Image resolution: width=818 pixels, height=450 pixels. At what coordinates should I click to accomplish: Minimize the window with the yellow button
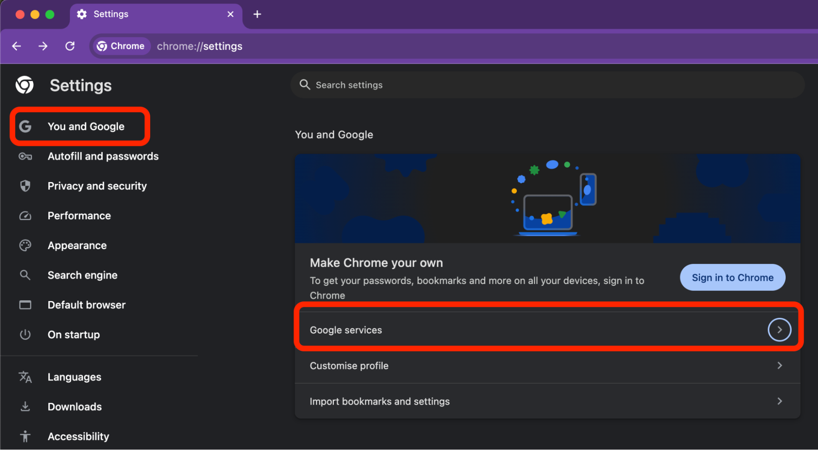(35, 14)
